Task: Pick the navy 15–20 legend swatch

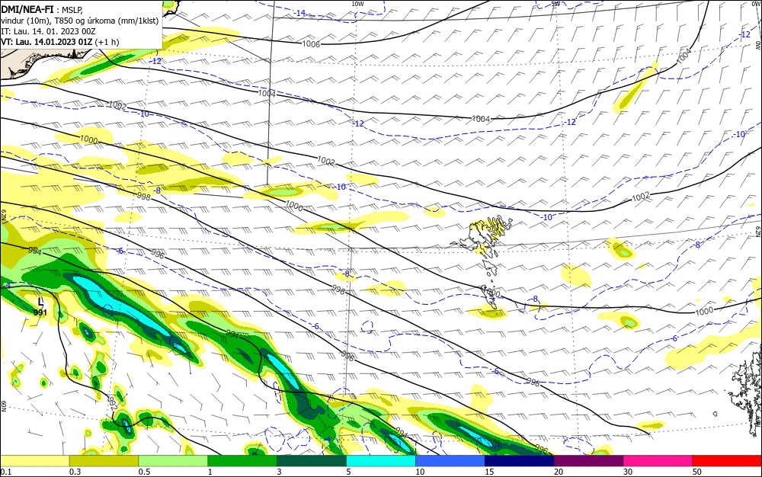Action: click(x=520, y=461)
